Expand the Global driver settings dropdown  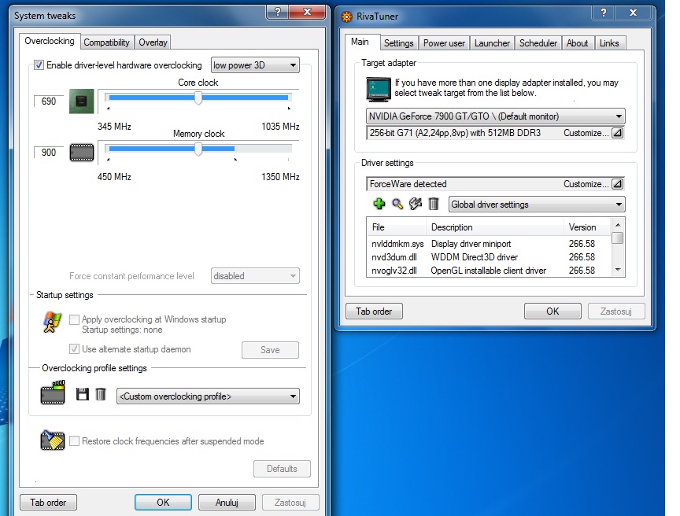coord(537,205)
